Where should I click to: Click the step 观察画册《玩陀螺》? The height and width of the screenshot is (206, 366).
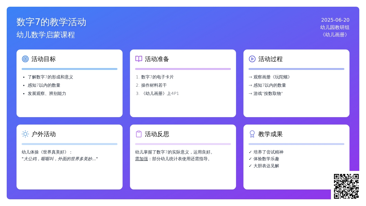tap(270, 77)
